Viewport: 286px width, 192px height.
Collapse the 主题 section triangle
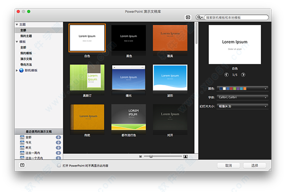pyautogui.click(x=17, y=24)
